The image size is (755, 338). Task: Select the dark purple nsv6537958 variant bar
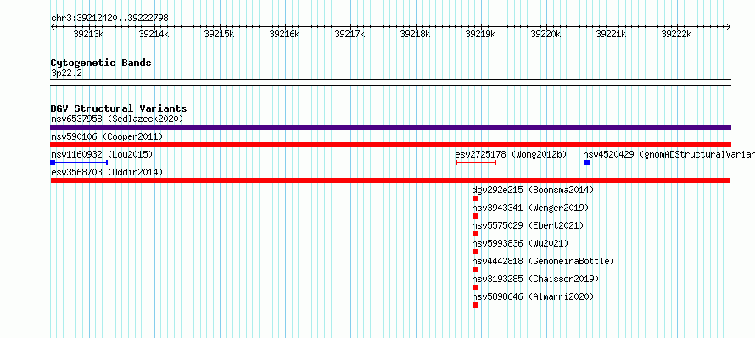point(390,127)
